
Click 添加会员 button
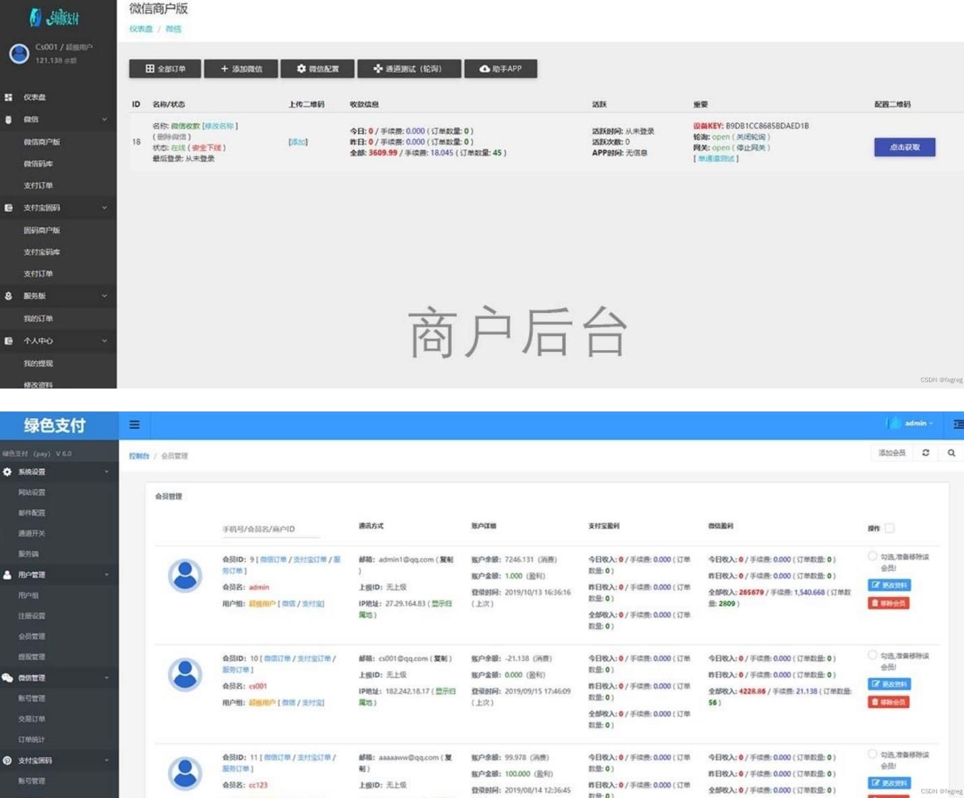tap(892, 453)
